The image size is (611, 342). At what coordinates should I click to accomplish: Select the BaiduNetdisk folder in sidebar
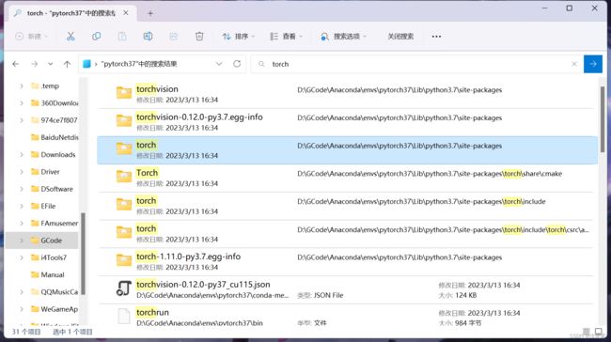click(x=55, y=137)
